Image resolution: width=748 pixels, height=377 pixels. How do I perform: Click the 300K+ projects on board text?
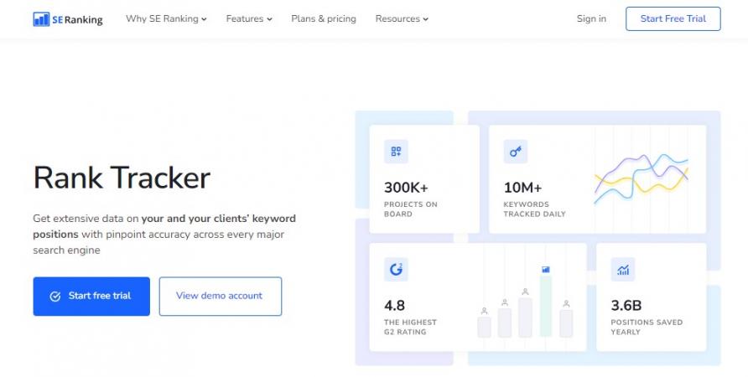point(411,199)
